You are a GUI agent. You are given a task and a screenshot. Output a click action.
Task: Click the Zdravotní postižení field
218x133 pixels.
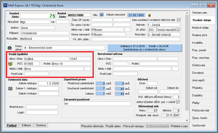point(98,104)
